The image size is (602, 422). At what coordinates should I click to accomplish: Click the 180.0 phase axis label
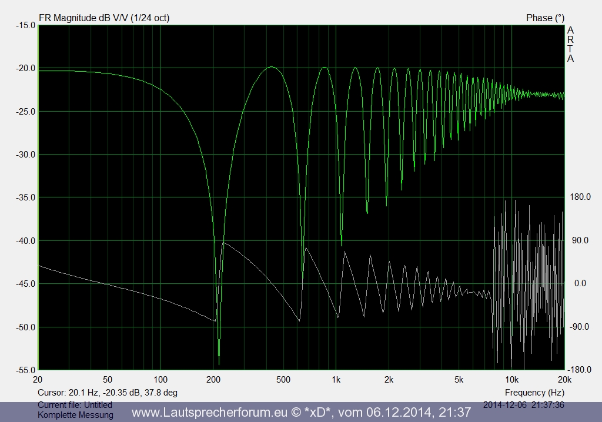tap(580, 197)
